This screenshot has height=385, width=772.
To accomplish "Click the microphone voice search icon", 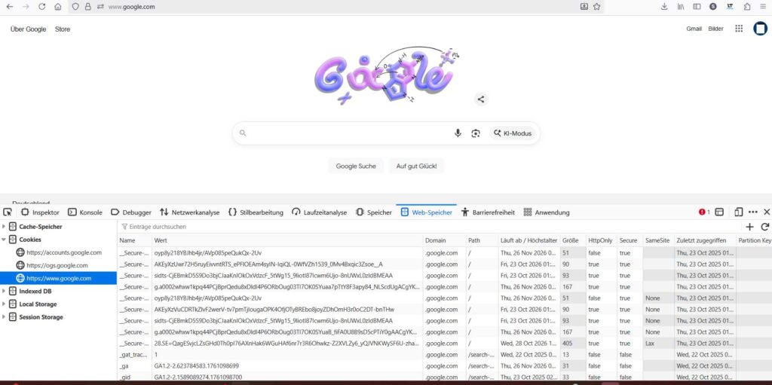I will click(x=457, y=133).
